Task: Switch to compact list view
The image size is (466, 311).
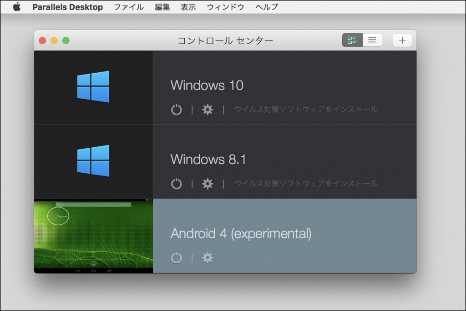Action: click(372, 40)
